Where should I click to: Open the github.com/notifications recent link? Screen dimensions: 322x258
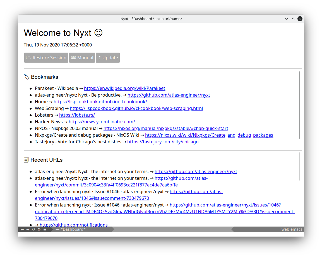pos(73,225)
